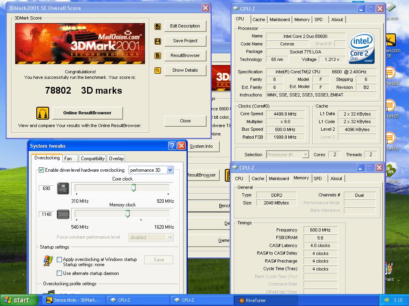The width and height of the screenshot is (409, 306).
Task: Switch to Compatibility tab in System tweaks
Action: point(93,159)
